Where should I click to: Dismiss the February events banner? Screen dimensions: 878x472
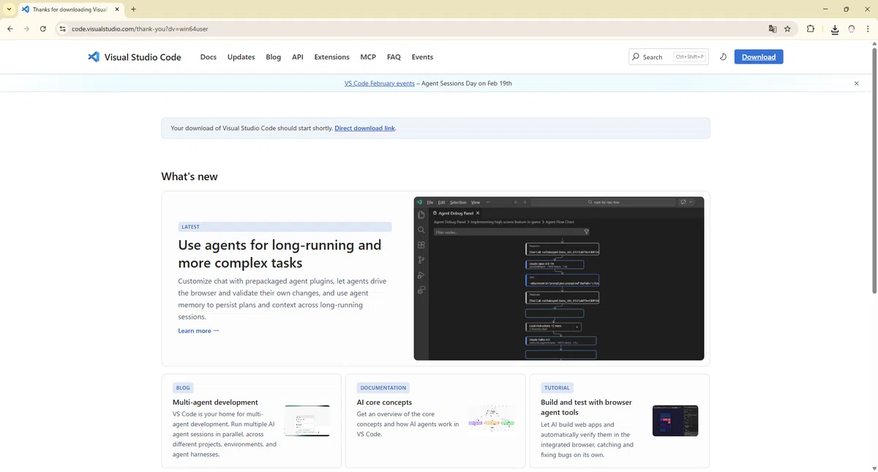click(x=857, y=83)
